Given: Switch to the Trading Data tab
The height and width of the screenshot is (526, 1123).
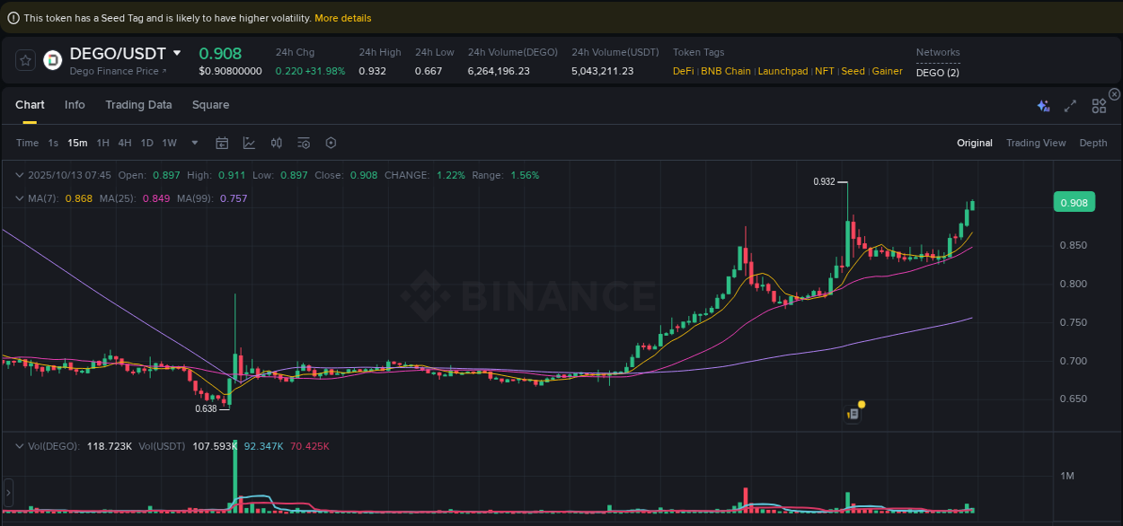Looking at the screenshot, I should 138,105.
